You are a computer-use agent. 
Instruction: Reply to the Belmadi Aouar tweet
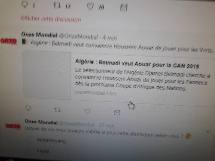[28, 108]
